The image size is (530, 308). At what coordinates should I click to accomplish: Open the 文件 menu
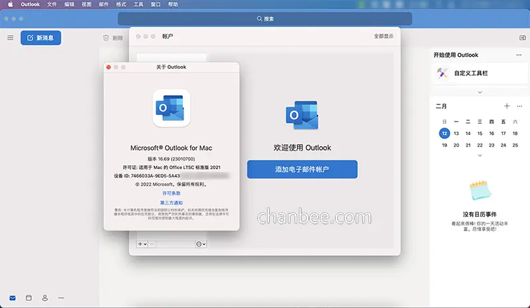[52, 5]
